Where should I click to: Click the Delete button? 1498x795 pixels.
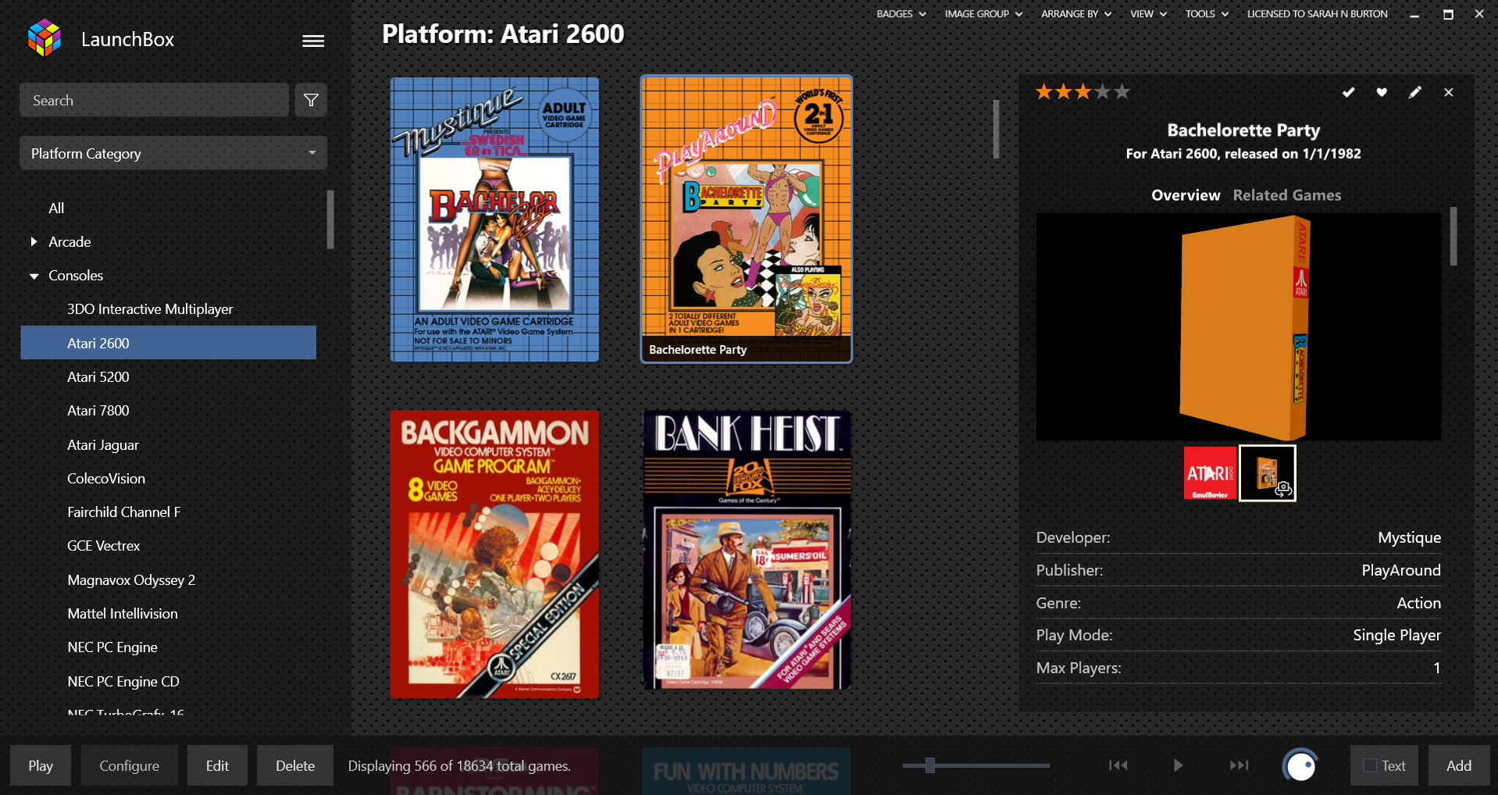tap(295, 765)
